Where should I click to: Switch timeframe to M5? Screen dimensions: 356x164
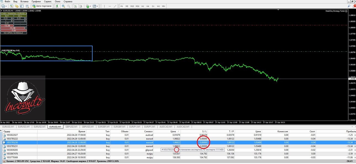click(127, 6)
